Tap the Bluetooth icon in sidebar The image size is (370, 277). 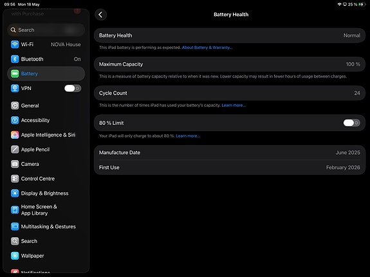pos(15,59)
